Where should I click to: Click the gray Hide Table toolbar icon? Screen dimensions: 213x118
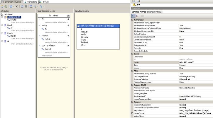pos(26,6)
